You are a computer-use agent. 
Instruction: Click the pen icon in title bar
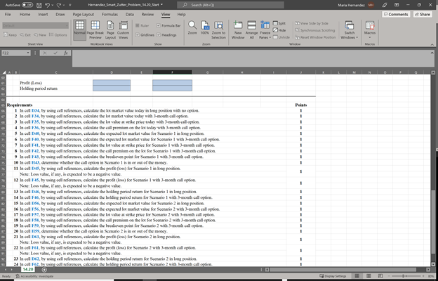coord(385,5)
